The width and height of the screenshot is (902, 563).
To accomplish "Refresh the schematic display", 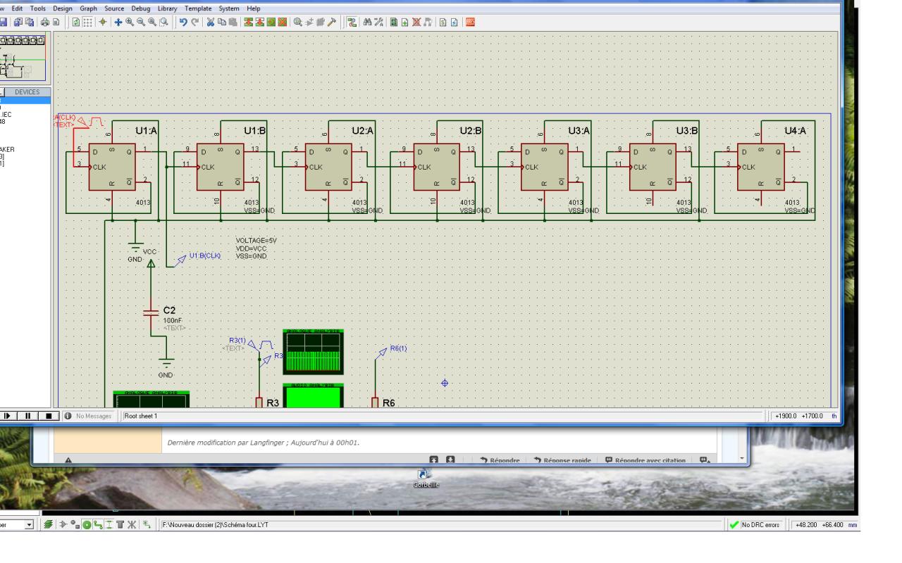I will click(78, 22).
